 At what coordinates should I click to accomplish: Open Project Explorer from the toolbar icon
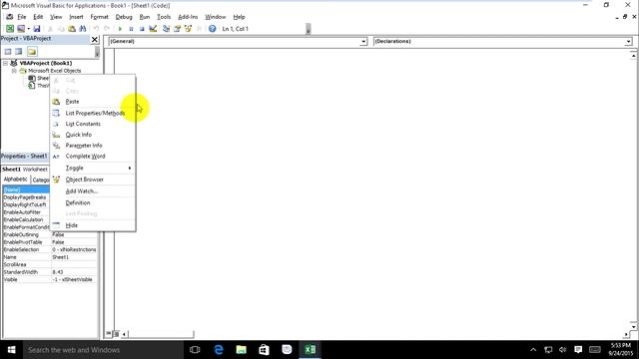click(167, 29)
